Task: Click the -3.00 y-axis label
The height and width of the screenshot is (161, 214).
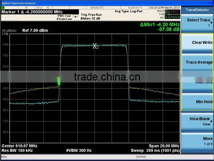Action: (6, 44)
